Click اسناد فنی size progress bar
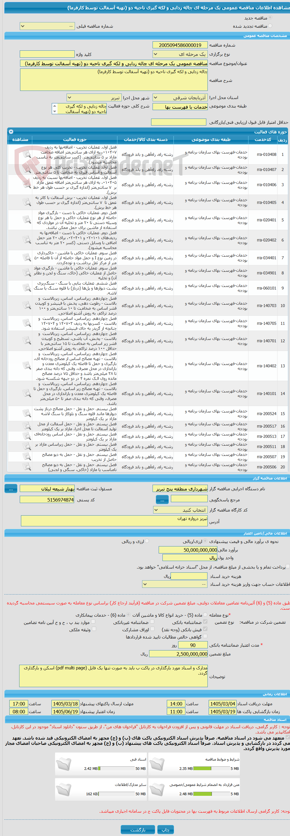Image resolution: width=290 pixels, height=836 pixels. coord(117,768)
